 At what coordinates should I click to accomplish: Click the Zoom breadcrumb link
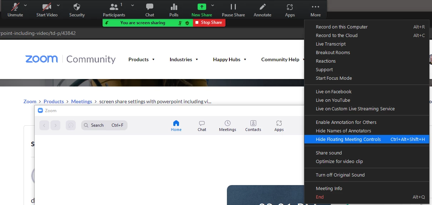point(30,101)
